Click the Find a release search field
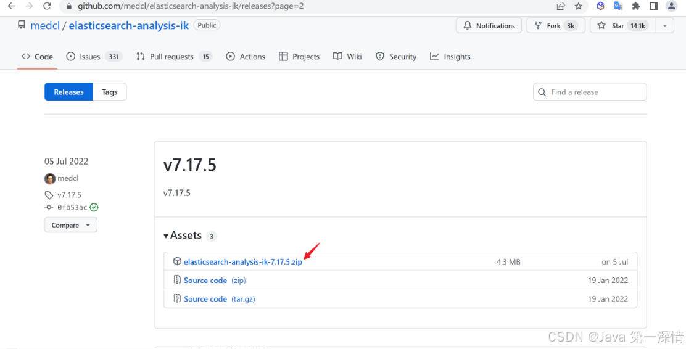 590,92
